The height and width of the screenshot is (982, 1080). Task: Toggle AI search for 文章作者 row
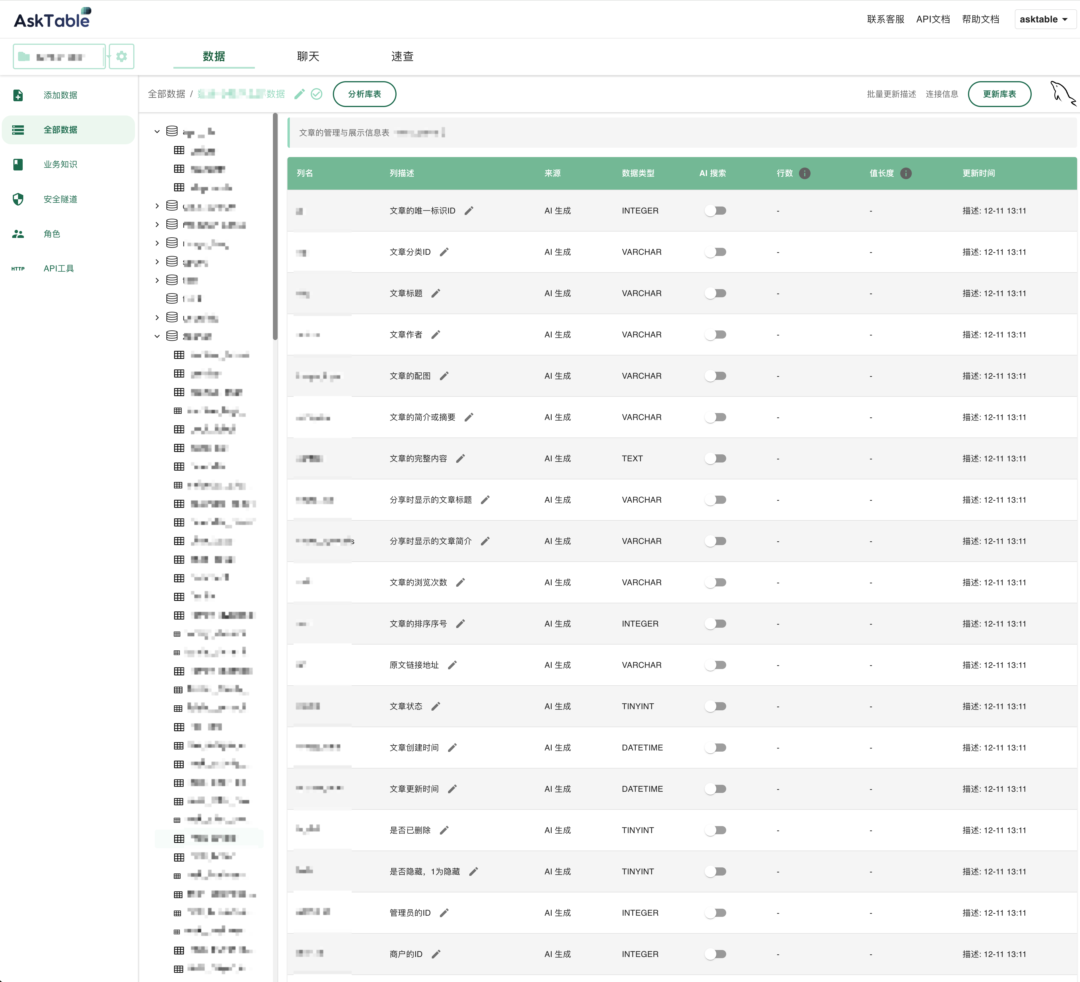click(x=716, y=334)
